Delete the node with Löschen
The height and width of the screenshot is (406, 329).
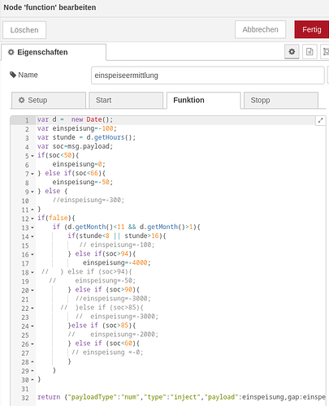pos(24,30)
